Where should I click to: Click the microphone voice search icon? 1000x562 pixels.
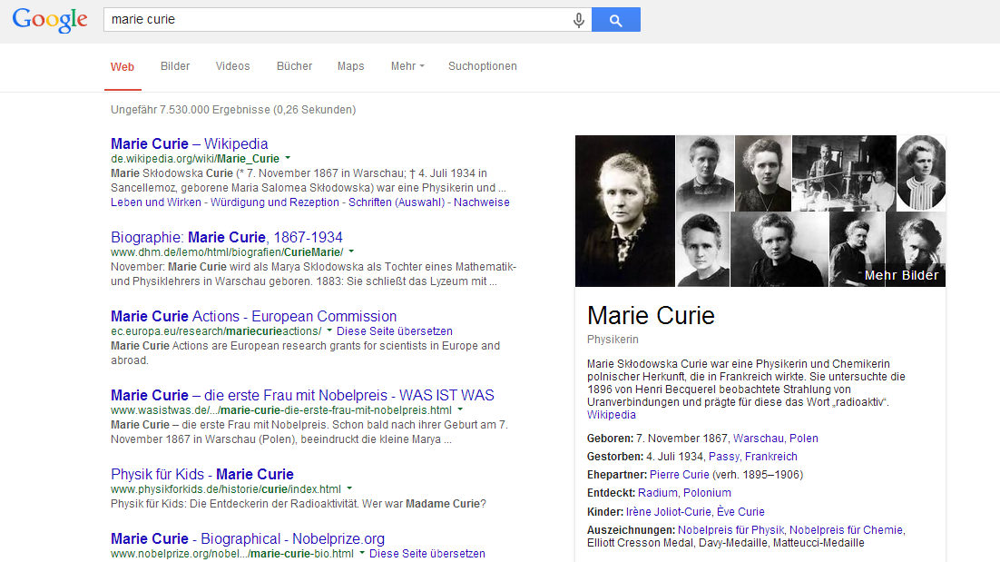pos(578,20)
